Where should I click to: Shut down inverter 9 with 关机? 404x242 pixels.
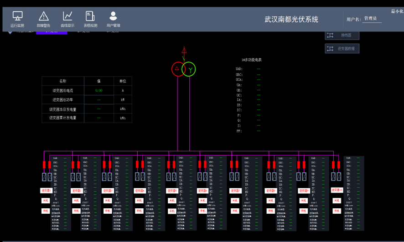304,201
